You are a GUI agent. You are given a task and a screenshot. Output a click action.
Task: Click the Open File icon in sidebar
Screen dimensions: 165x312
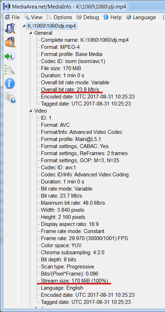point(10,28)
